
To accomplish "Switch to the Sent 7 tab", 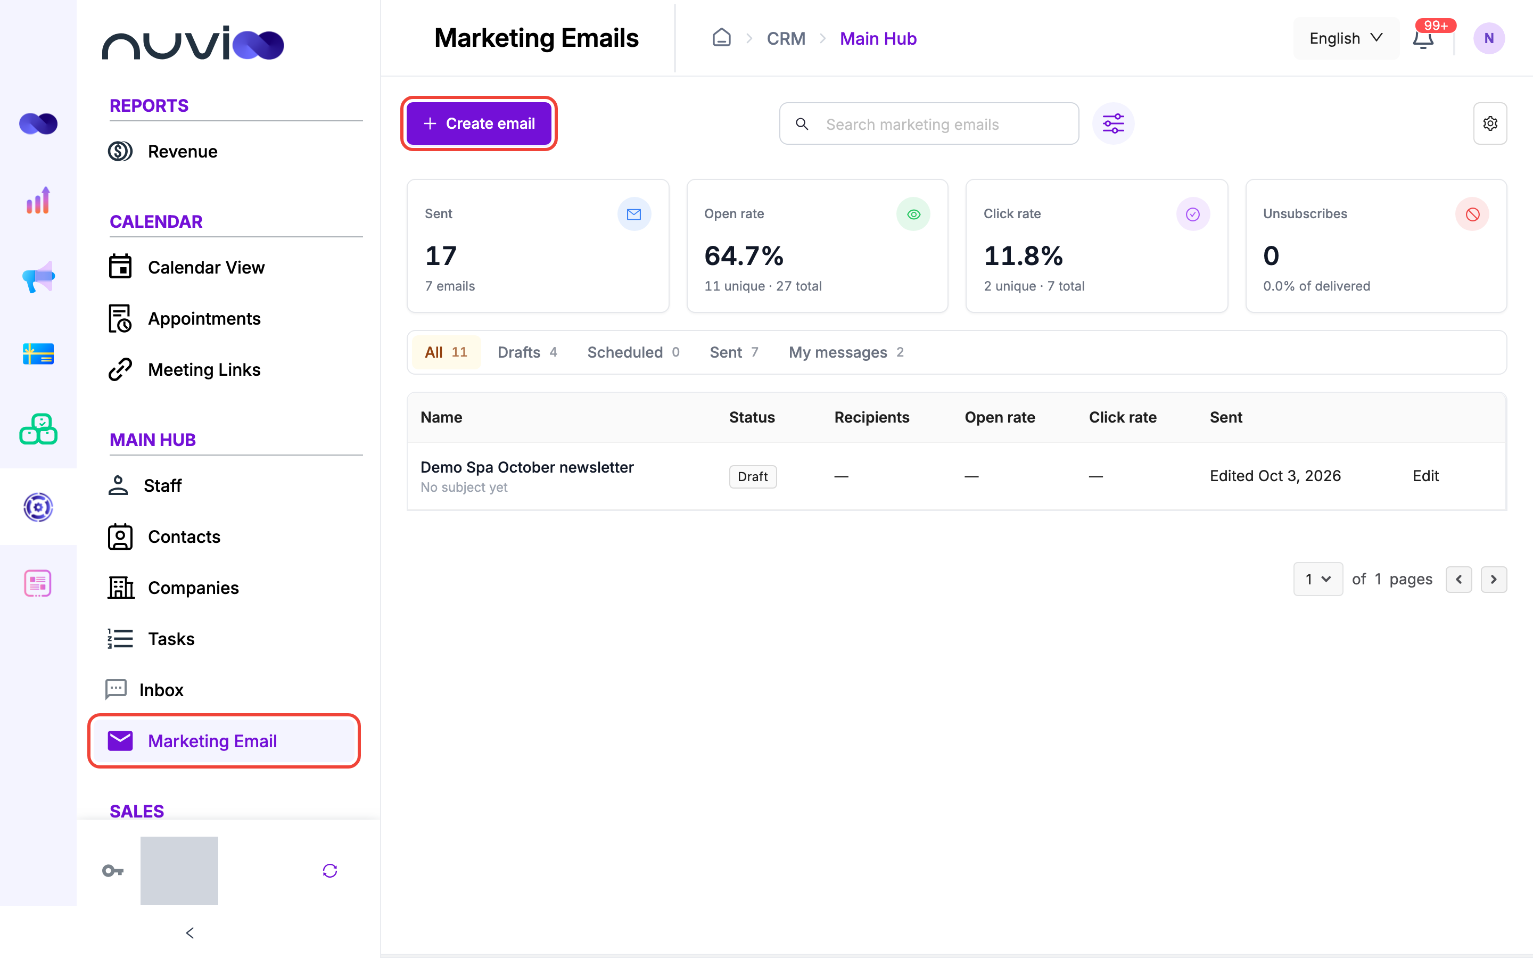I will click(733, 352).
